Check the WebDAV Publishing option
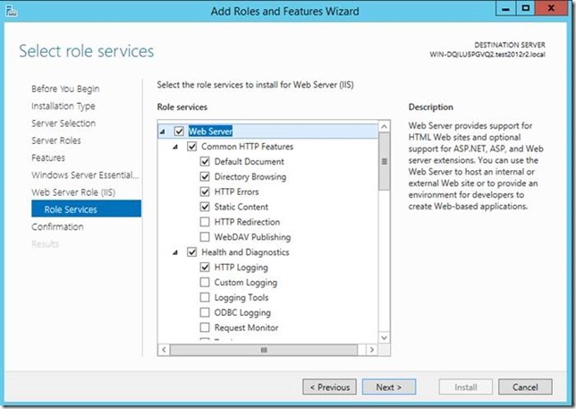The image size is (576, 409). coord(206,237)
